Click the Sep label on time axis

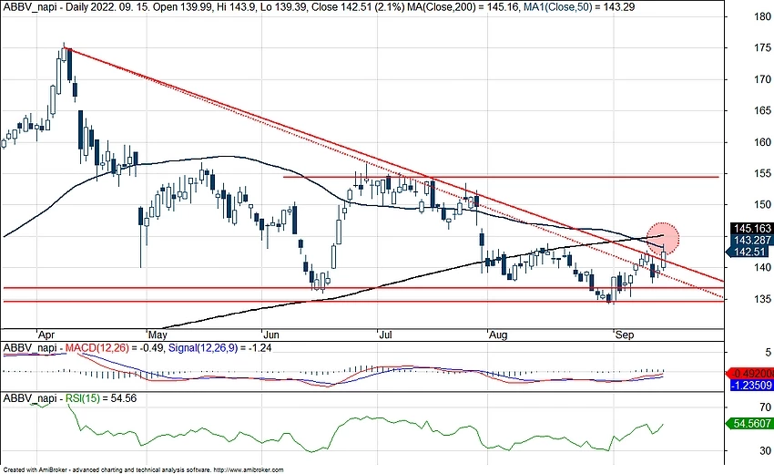pyautogui.click(x=625, y=335)
